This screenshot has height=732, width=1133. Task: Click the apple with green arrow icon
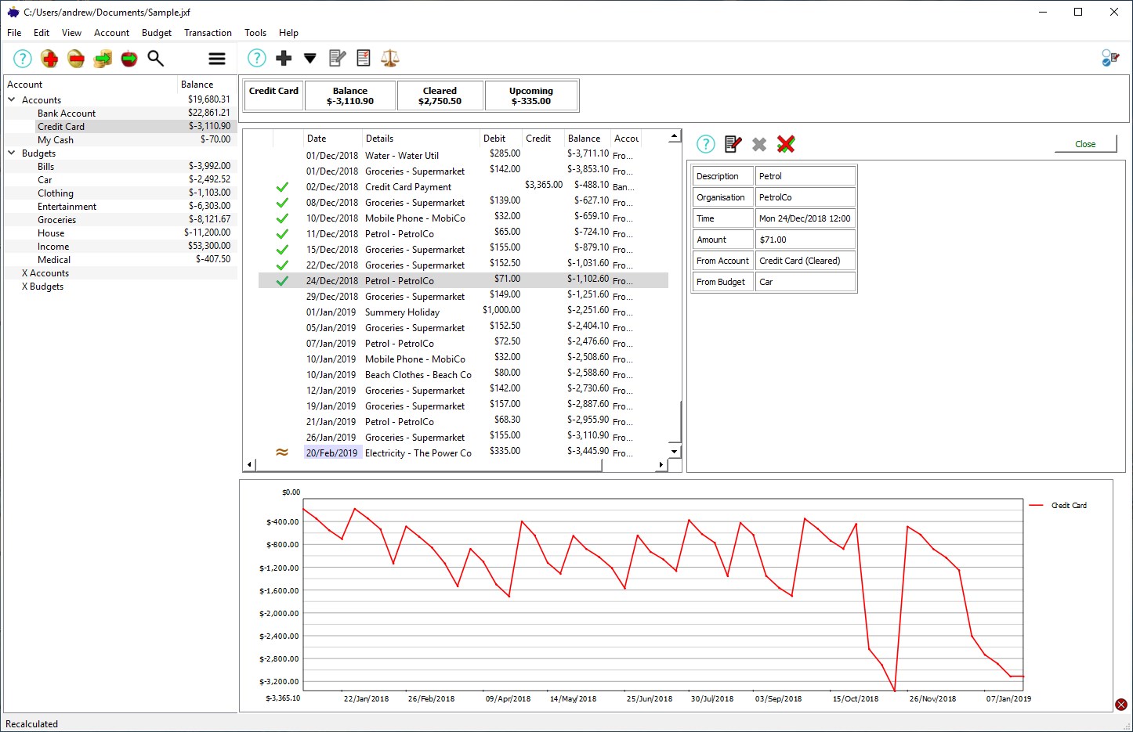[129, 59]
